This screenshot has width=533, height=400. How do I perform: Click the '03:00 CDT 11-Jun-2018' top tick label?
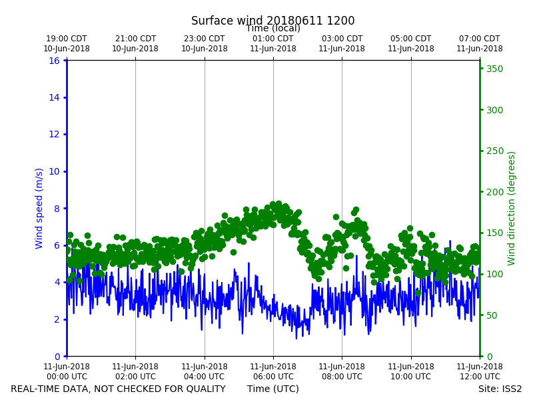[x=342, y=43]
